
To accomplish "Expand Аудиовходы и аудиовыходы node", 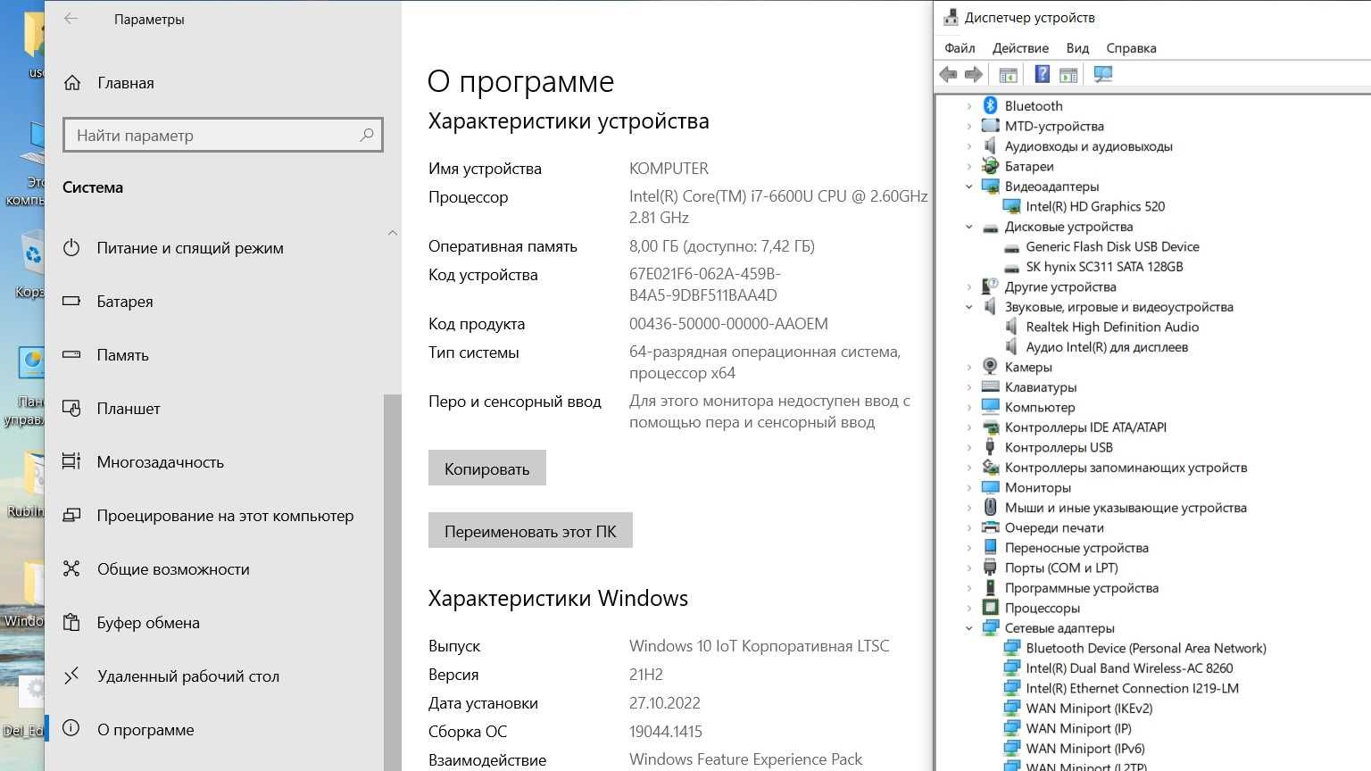I will point(969,146).
